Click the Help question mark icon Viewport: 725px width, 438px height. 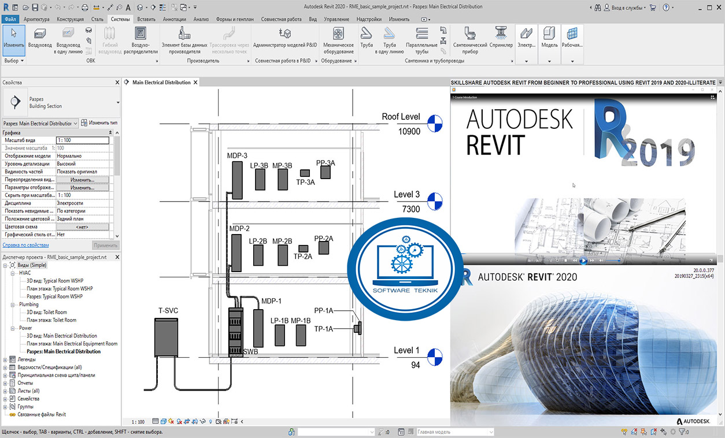point(667,8)
